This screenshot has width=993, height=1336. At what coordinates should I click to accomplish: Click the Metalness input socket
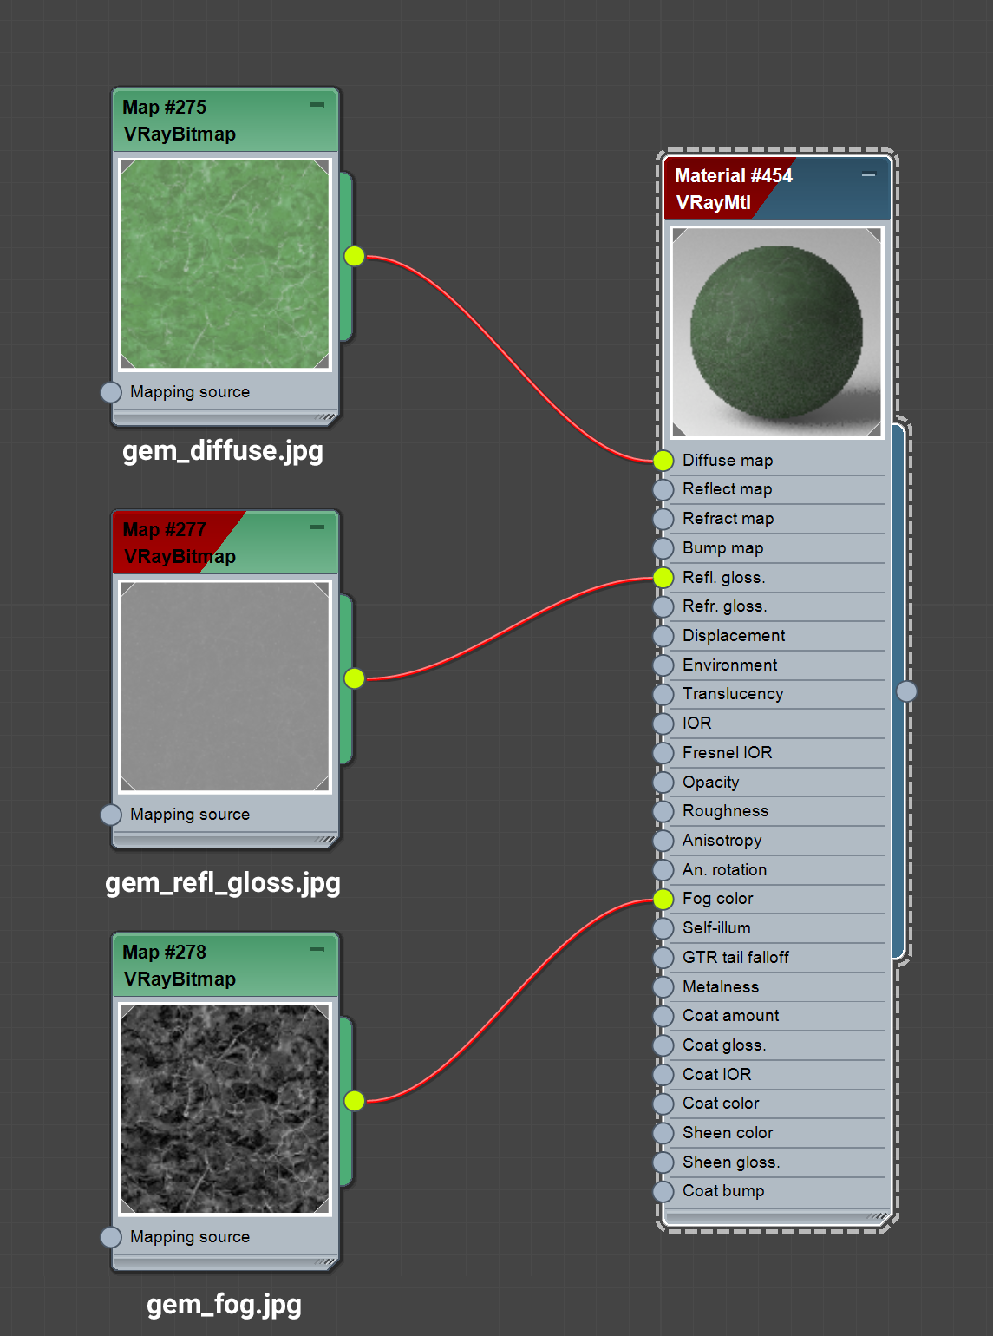point(663,986)
